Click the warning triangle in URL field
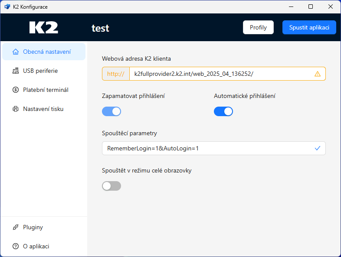 point(318,74)
